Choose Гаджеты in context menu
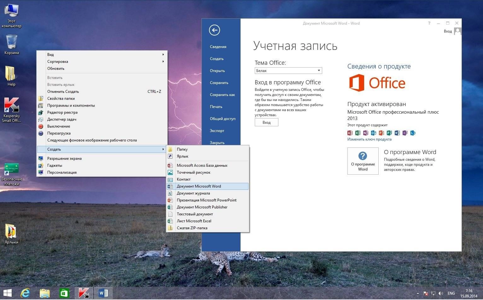 pyautogui.click(x=102, y=165)
